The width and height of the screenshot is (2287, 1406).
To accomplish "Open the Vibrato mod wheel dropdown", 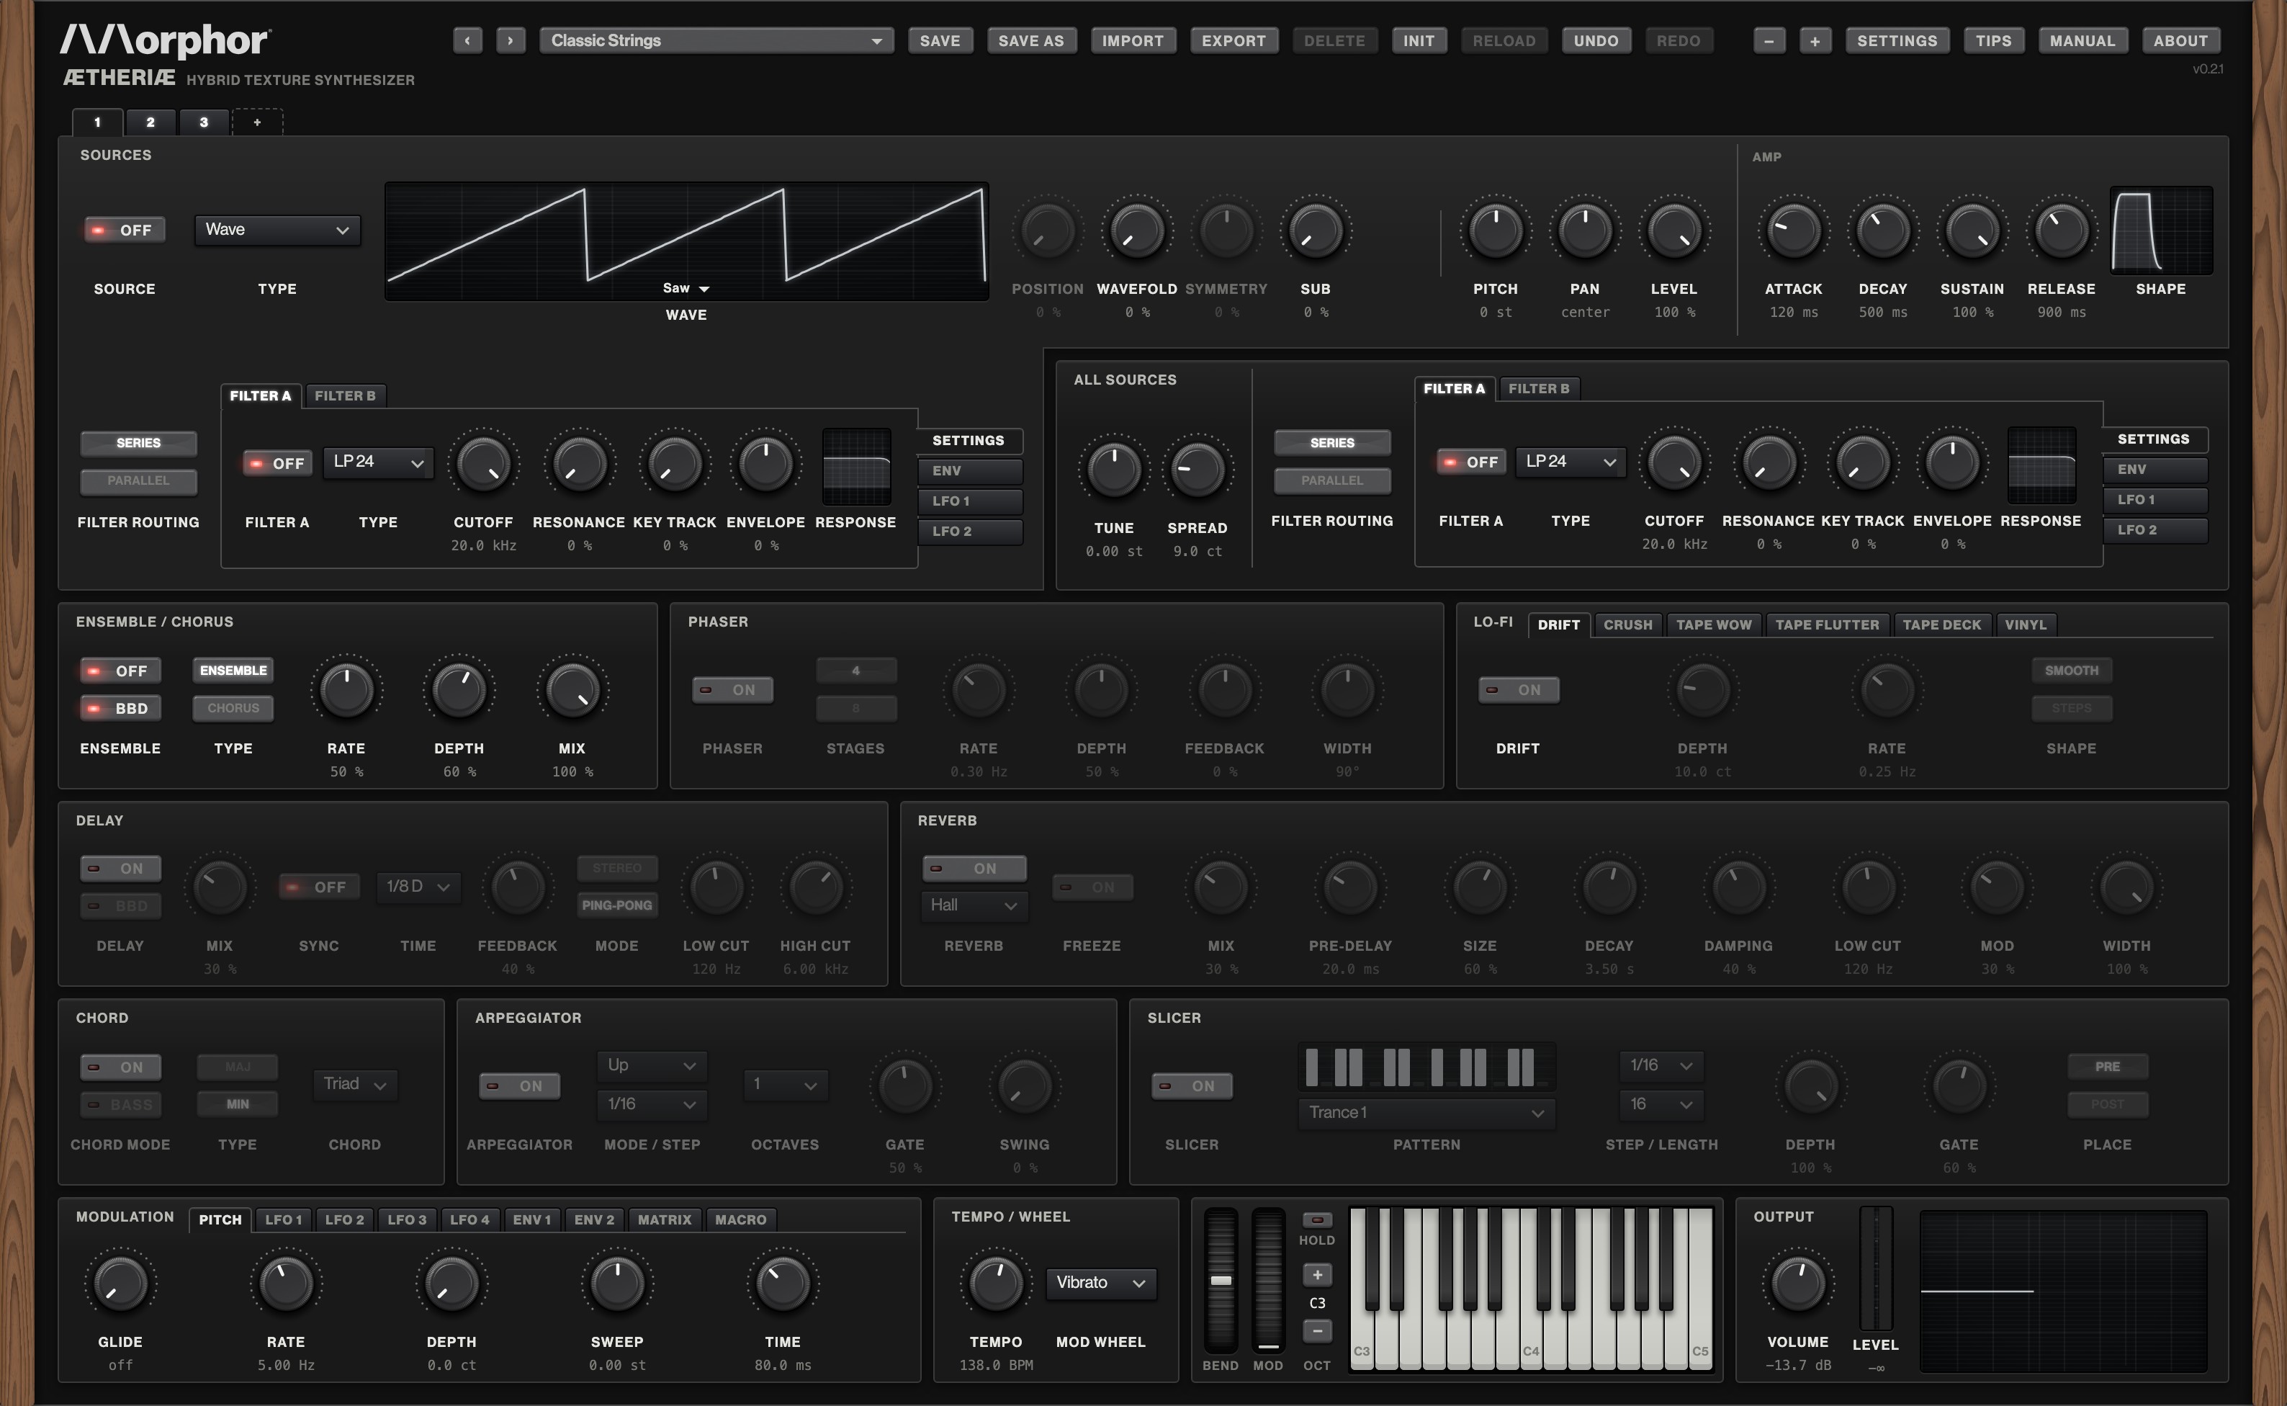I will pyautogui.click(x=1101, y=1282).
